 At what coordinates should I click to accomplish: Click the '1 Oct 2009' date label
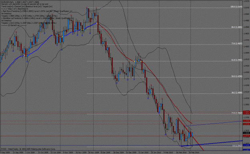[x=30, y=152]
